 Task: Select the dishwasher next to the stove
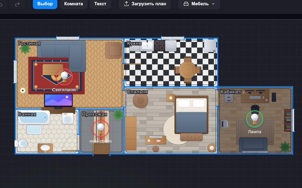(x=171, y=46)
